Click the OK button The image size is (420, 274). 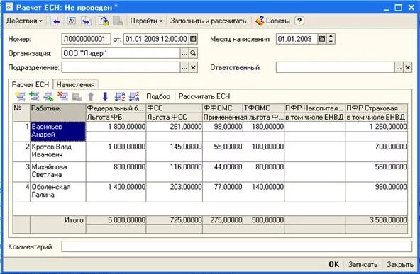click(x=333, y=264)
